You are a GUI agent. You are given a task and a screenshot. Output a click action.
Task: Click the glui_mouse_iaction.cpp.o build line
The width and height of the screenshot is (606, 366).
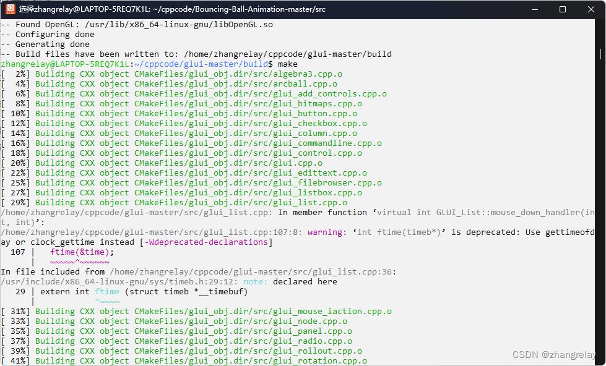point(196,312)
